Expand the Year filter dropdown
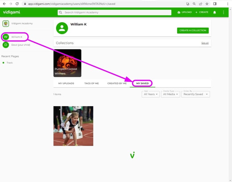 click(151, 94)
